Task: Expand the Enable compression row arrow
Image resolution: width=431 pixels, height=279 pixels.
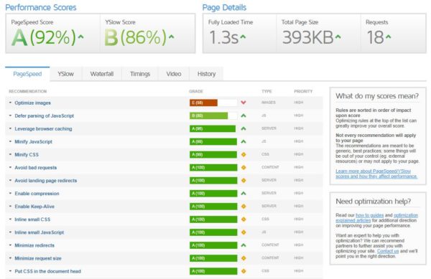Action: (x=10, y=193)
